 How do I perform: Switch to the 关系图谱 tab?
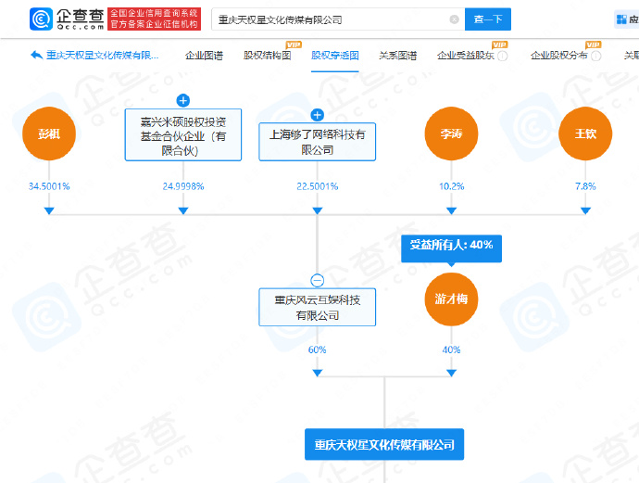tap(397, 56)
